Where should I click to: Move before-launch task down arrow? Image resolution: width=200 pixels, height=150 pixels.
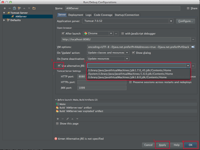pos(77,119)
